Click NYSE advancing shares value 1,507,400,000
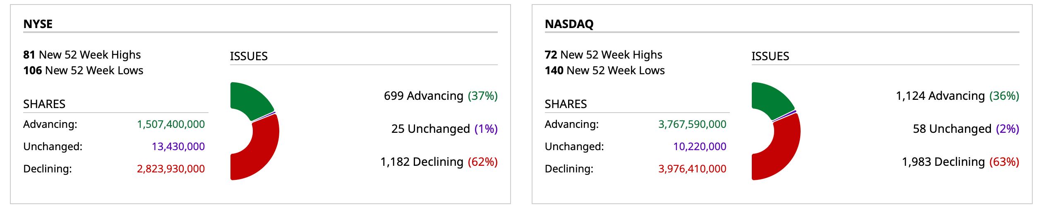The height and width of the screenshot is (212, 1041). click(171, 124)
